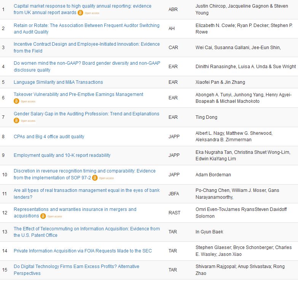
Task: Open 'Incentive Contract Design and Employee-Initiated Innovation' link
Action: (87, 48)
